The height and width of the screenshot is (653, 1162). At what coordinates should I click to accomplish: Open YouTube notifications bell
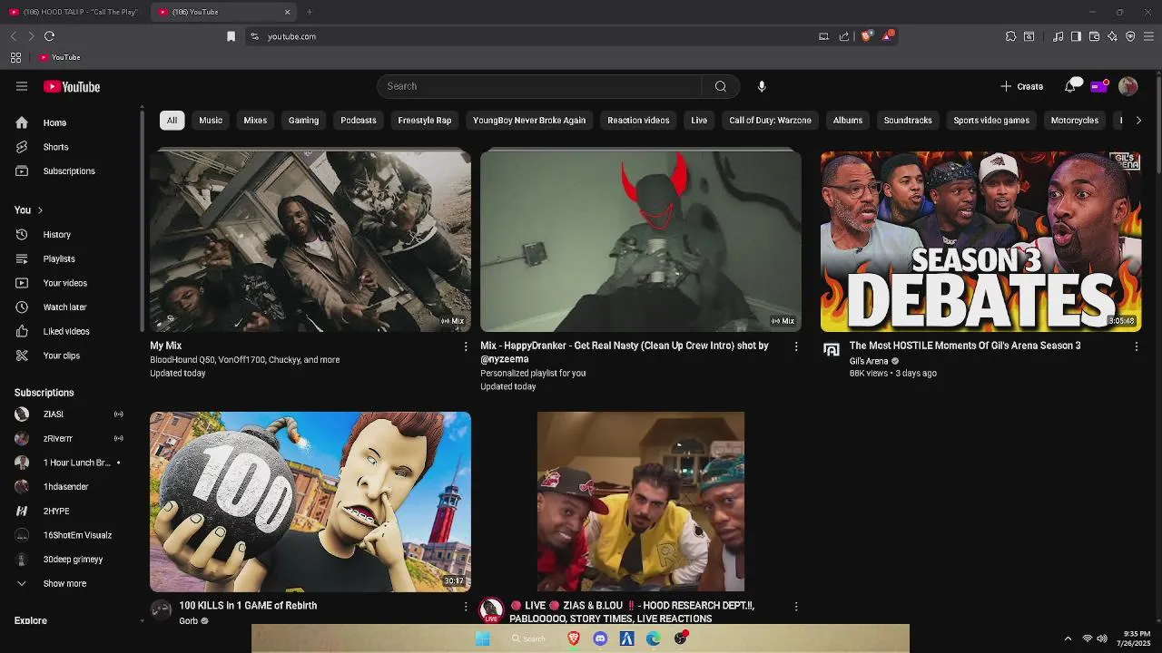[x=1070, y=86]
